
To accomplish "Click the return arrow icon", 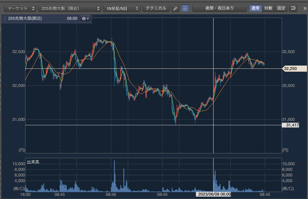I will click(x=293, y=8).
